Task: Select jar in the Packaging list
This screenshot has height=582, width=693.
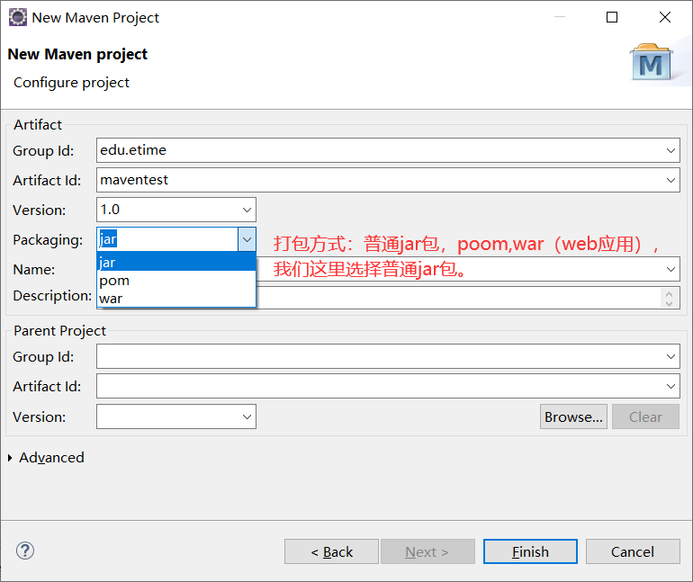Action: pyautogui.click(x=176, y=263)
